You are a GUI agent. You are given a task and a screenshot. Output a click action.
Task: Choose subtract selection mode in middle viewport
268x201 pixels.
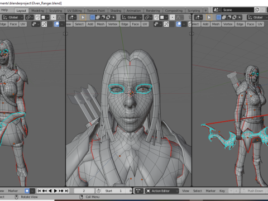(x=103, y=17)
